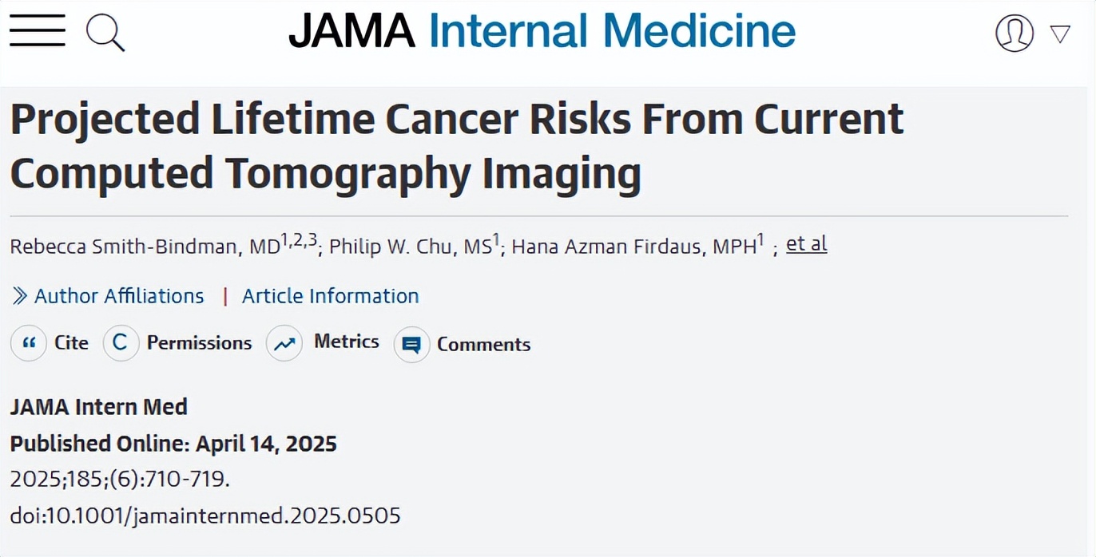Click the search magnifier icon
The height and width of the screenshot is (557, 1096).
[x=105, y=33]
